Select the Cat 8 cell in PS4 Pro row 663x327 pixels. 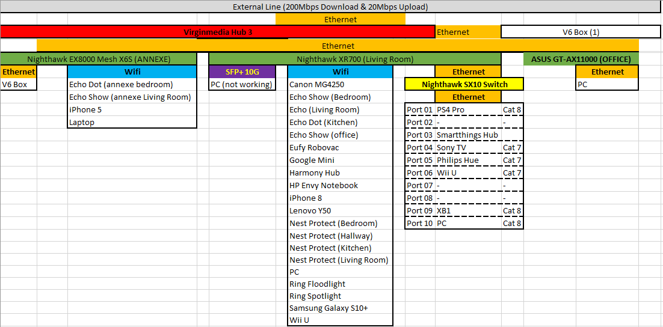pyautogui.click(x=512, y=110)
